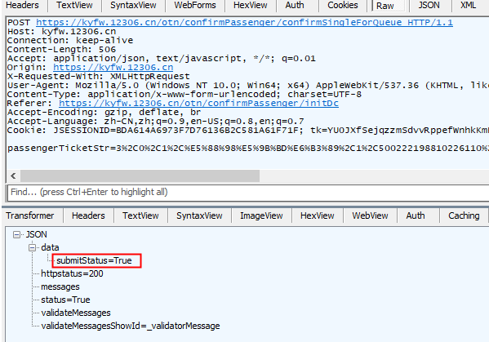Select submitStatus=True tree entry

pos(94,260)
